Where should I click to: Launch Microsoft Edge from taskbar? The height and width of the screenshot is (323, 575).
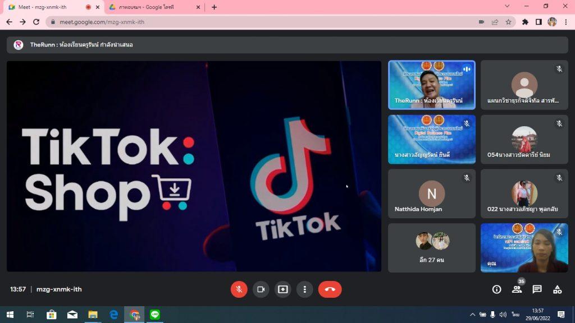[113, 315]
